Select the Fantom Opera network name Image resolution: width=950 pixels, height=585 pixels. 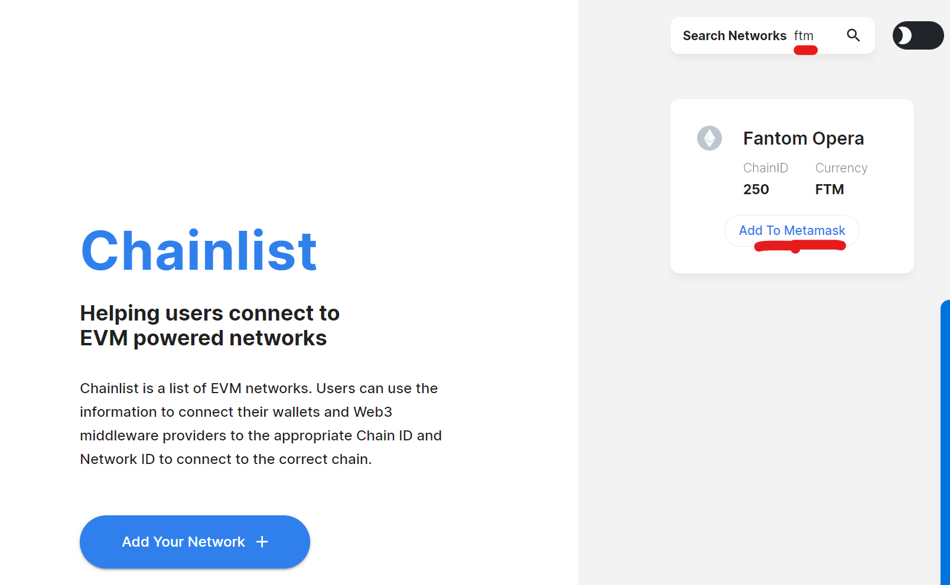(x=803, y=138)
